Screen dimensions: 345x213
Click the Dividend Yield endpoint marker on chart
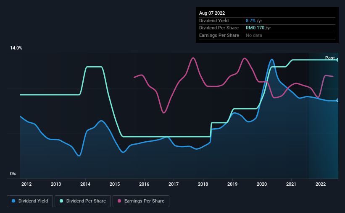click(338, 100)
